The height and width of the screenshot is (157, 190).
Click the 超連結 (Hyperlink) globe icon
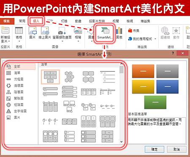pos(165,30)
